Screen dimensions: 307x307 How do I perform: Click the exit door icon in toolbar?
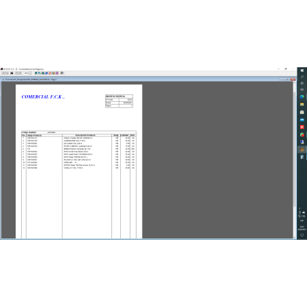tap(62, 73)
